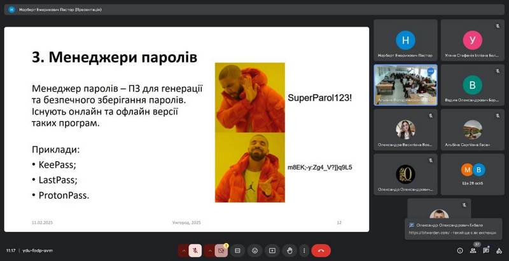Open audio settings arrow beside microphone
Viewport: 509px width, 261px height.
[x=183, y=251]
